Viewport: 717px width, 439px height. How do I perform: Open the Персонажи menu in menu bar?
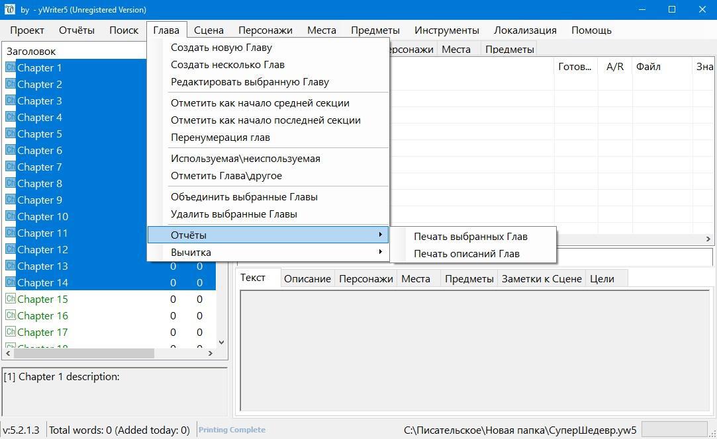pos(265,30)
